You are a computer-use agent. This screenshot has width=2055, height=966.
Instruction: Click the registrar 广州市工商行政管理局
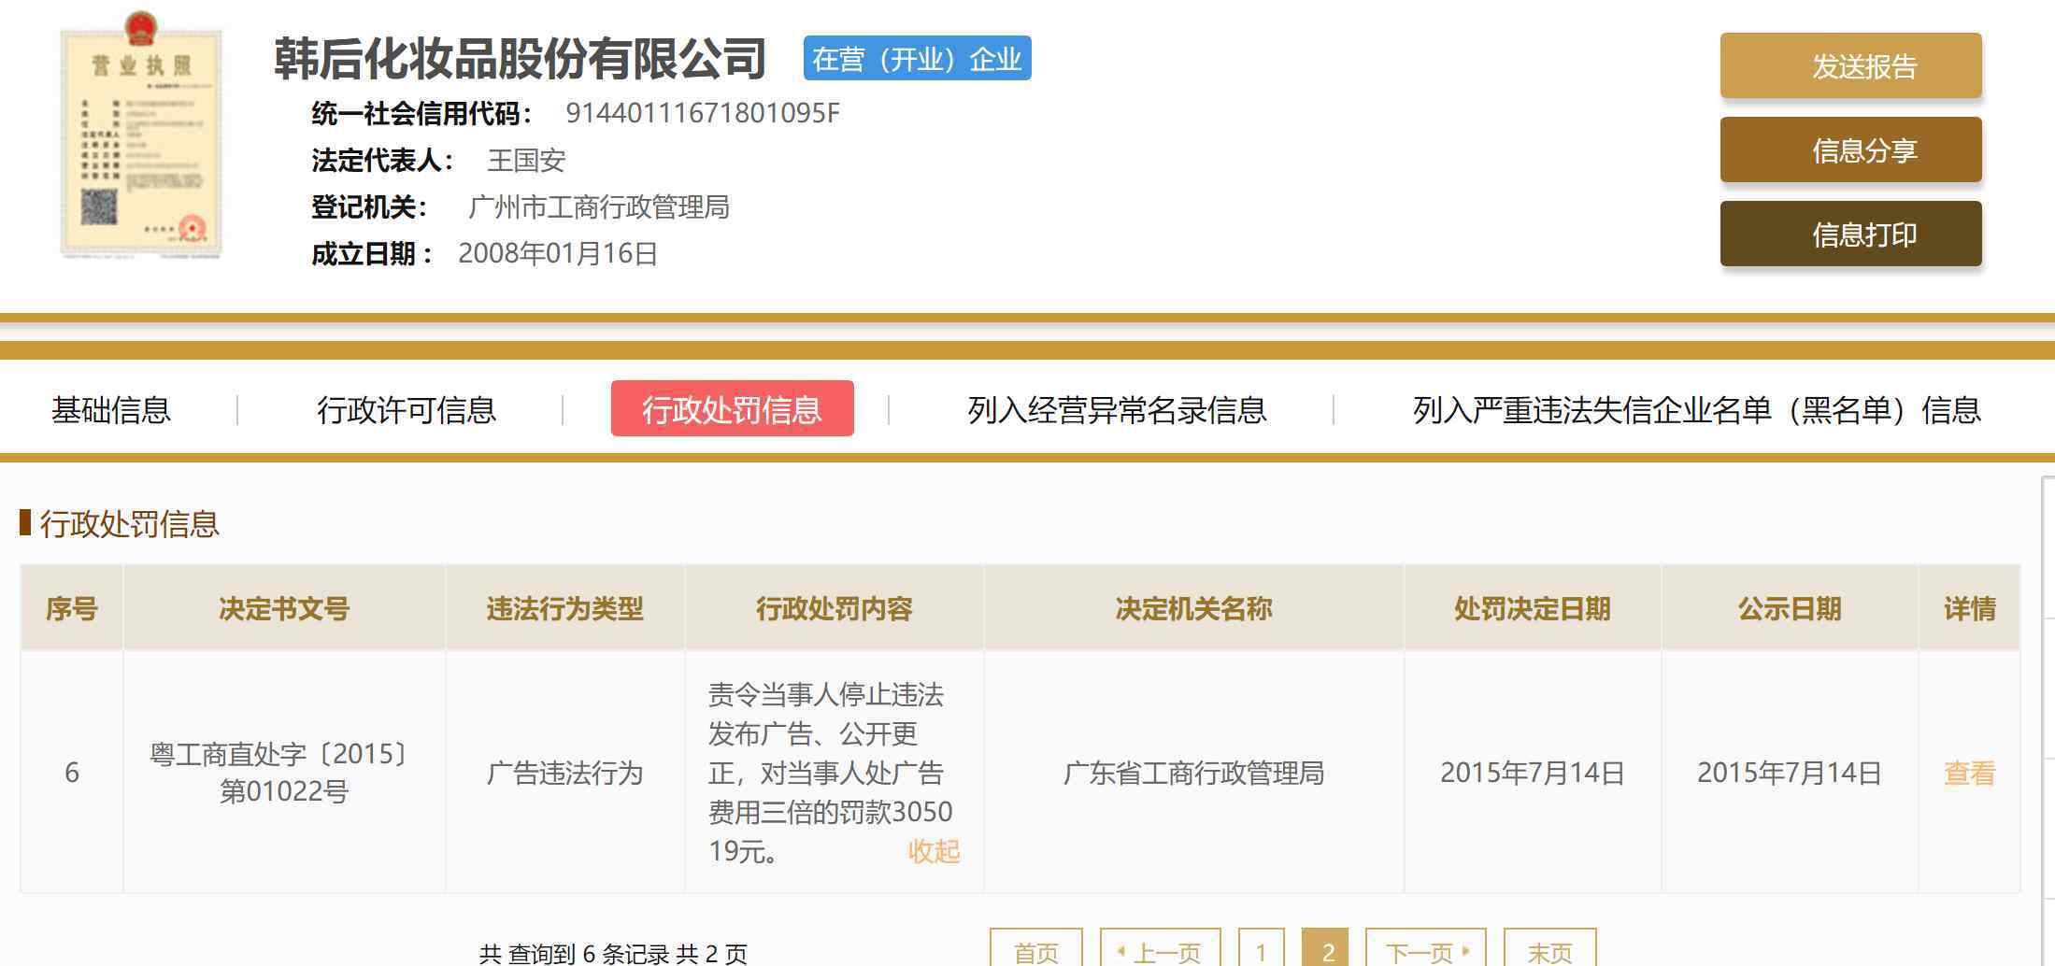(x=598, y=206)
